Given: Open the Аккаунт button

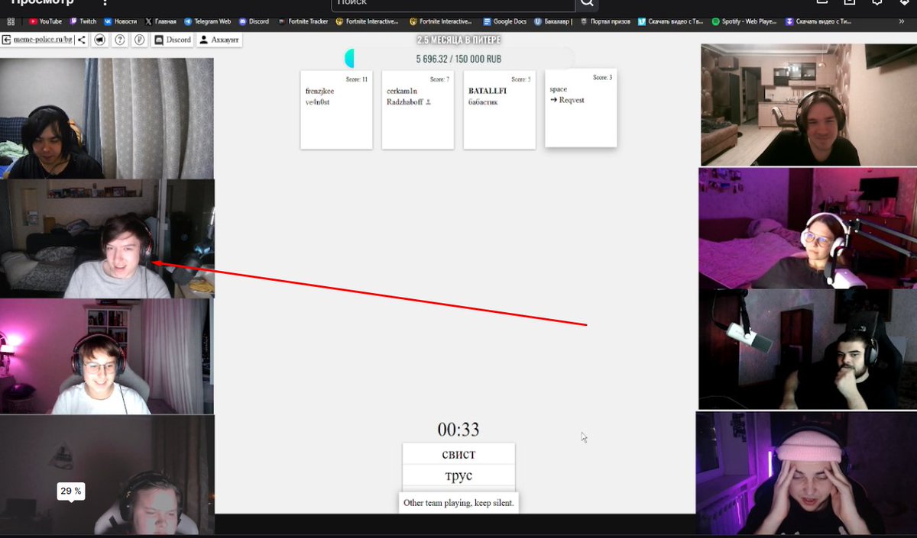Looking at the screenshot, I should click(x=219, y=40).
